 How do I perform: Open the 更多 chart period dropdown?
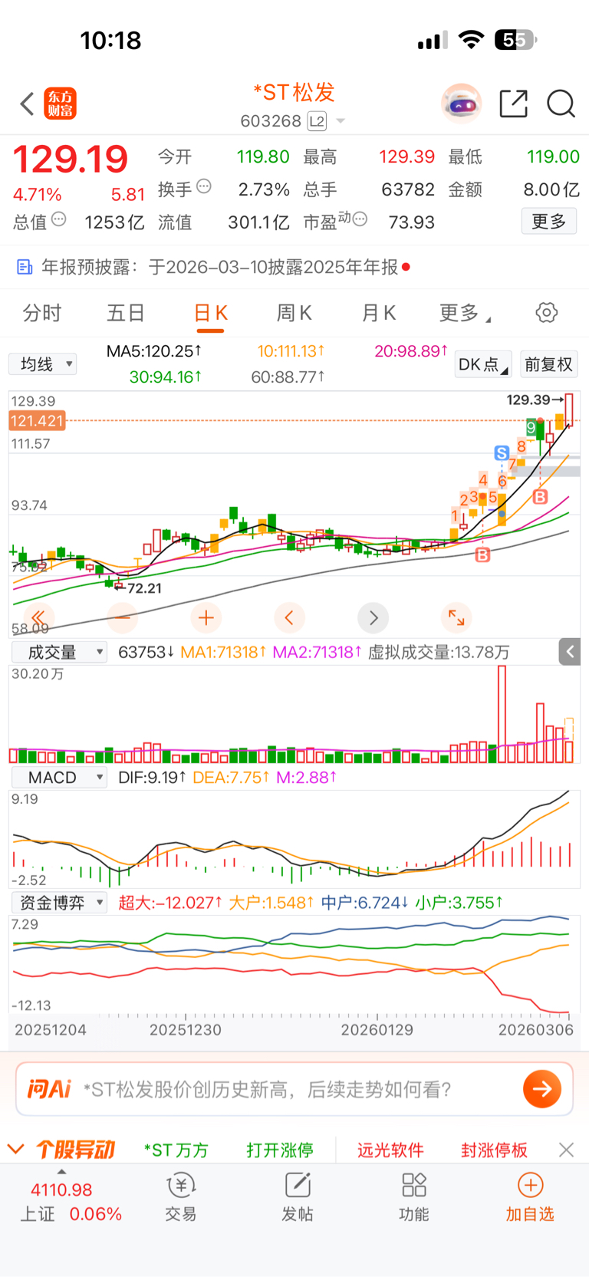point(465,313)
